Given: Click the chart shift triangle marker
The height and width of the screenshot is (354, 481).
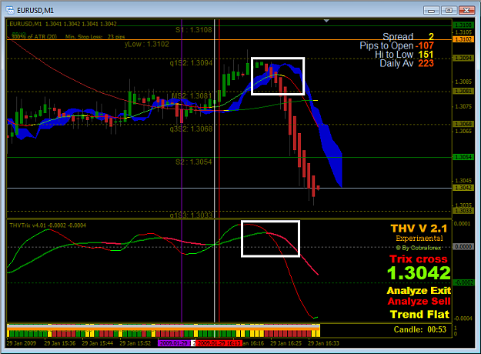Looking at the screenshot, I should 326,21.
